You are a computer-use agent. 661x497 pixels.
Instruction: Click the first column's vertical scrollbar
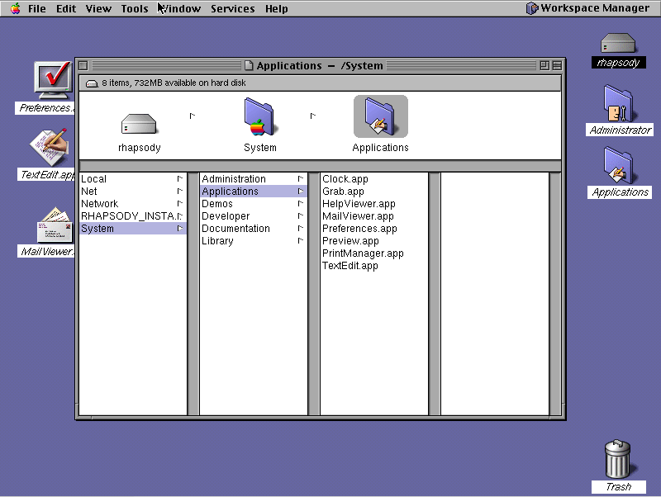click(x=193, y=294)
